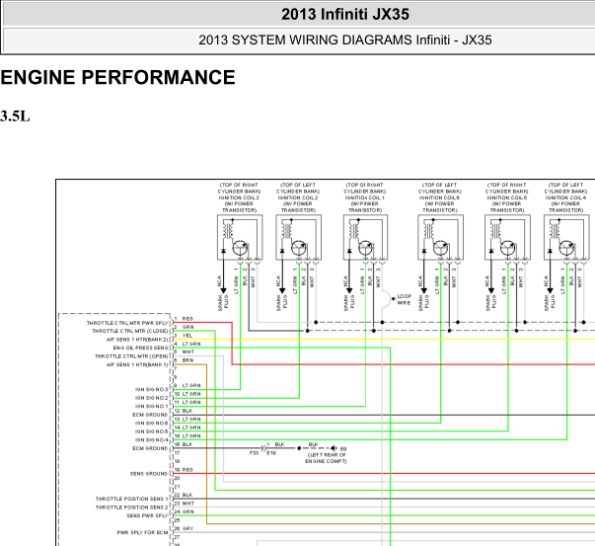Click the "SENS PWR SPLY" pin label
This screenshot has height=546, width=595.
(147, 515)
